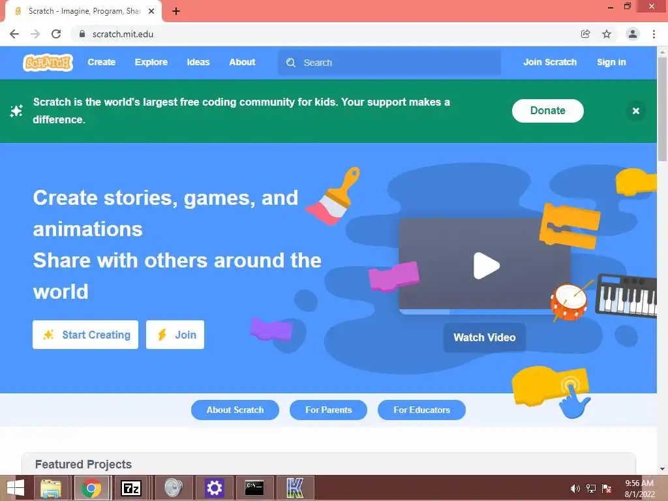Image resolution: width=668 pixels, height=501 pixels.
Task: Click the Scratch search input field
Action: coord(389,63)
